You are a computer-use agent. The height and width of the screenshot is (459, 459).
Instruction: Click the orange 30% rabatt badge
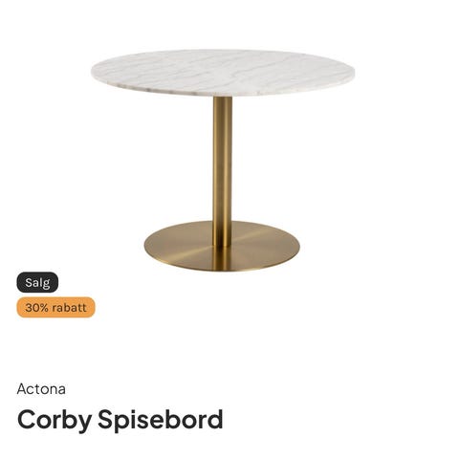(55, 308)
